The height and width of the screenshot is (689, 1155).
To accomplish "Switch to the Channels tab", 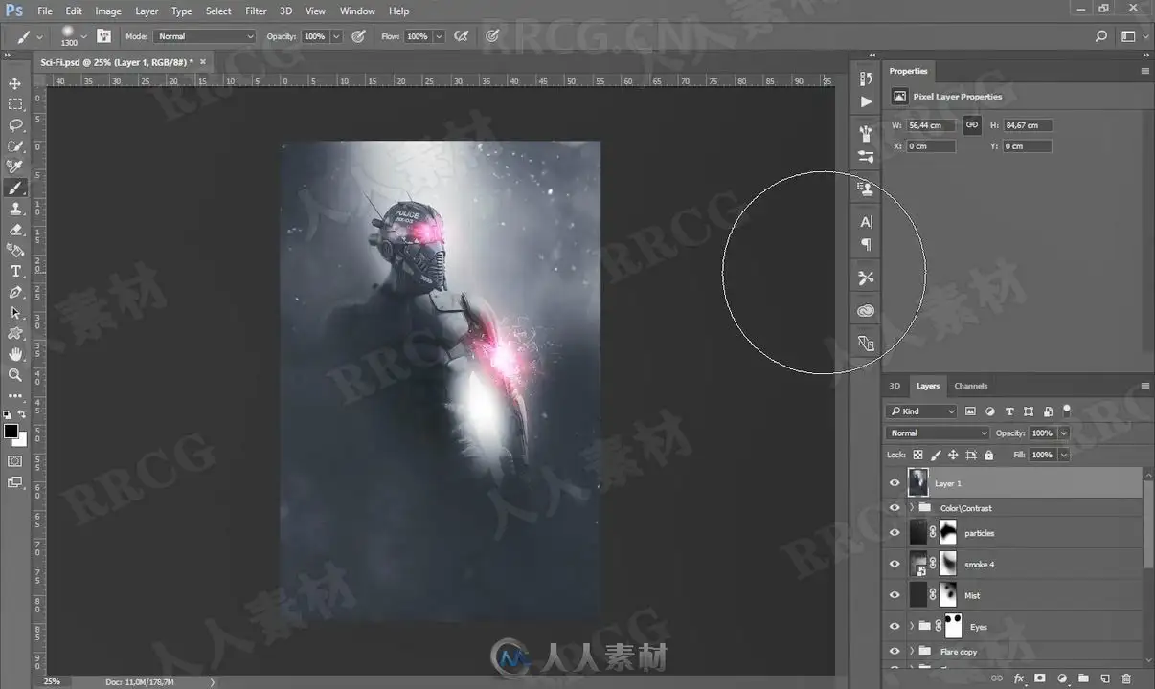I will (970, 386).
